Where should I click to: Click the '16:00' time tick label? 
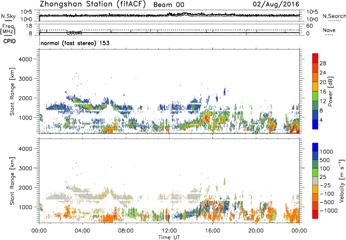tap(212, 231)
